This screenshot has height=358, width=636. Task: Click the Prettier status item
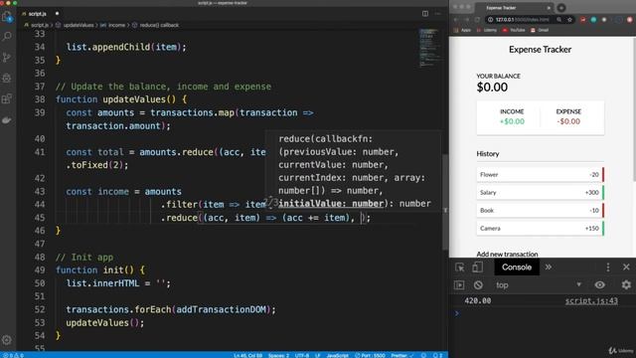coord(402,355)
